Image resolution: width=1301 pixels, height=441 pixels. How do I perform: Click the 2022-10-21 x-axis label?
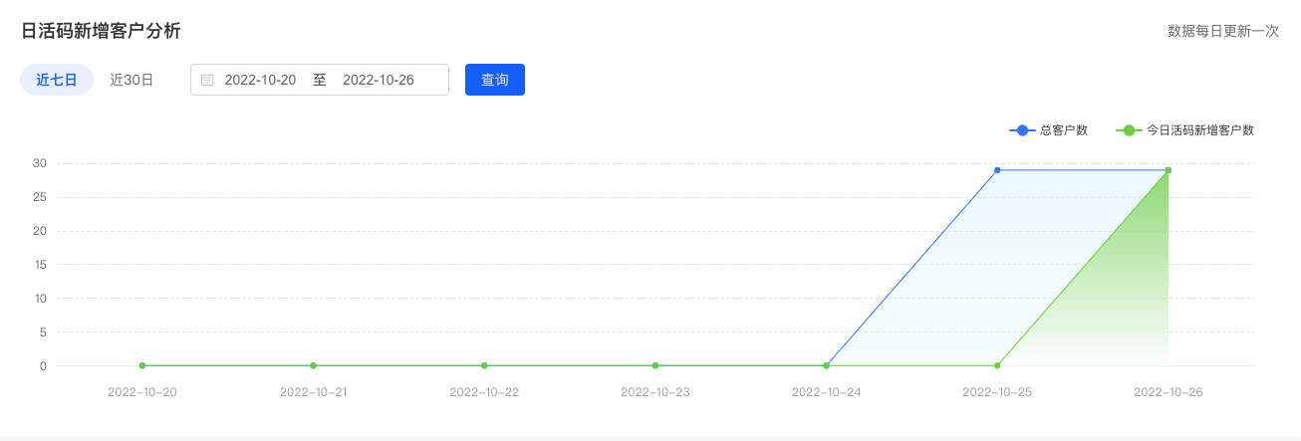click(x=314, y=392)
